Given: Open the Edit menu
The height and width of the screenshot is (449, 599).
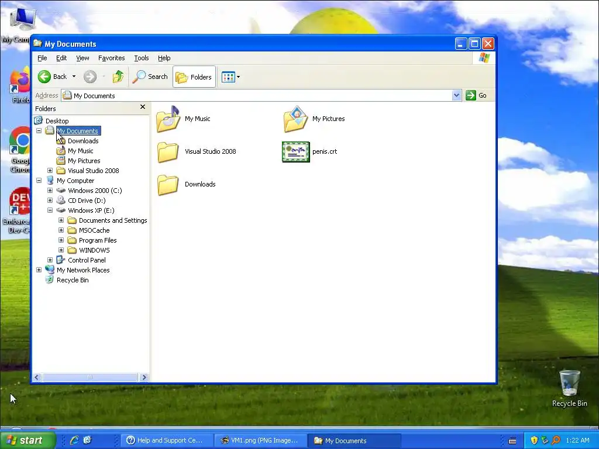Looking at the screenshot, I should (61, 58).
